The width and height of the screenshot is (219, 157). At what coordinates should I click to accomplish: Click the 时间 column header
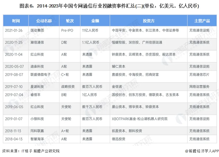point(16,21)
